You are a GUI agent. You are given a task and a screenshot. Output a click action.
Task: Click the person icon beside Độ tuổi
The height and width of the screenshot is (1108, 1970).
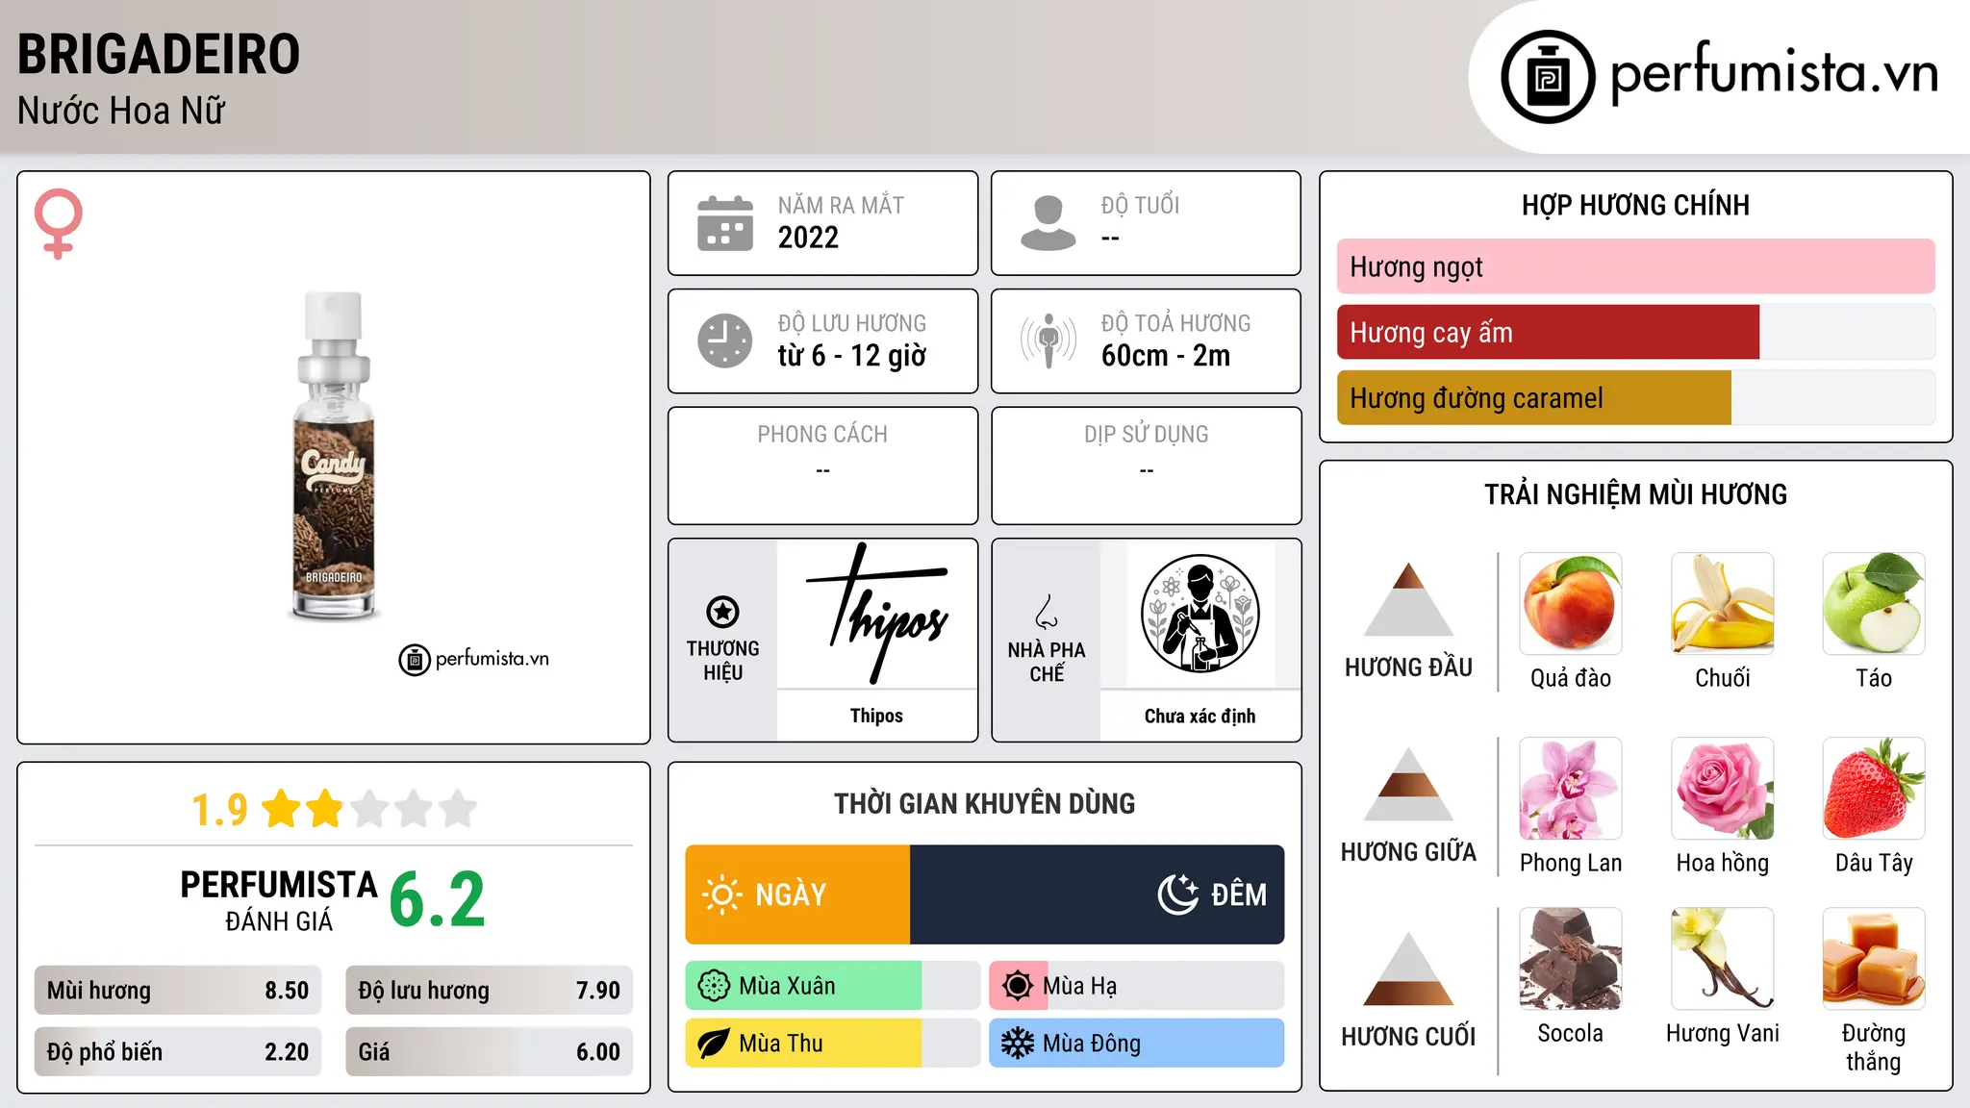coord(1048,223)
